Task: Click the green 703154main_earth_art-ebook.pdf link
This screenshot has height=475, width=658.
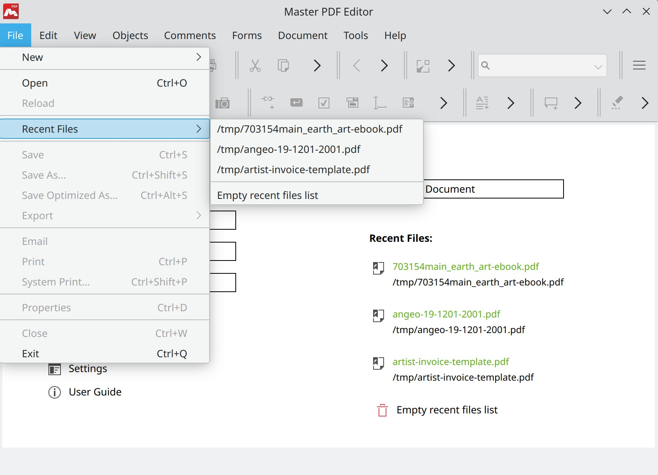Action: (x=466, y=267)
